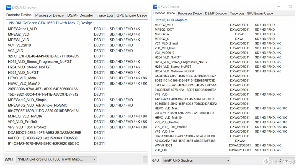The image size is (299, 168).
Task: Select the MPEG2_IDCT row
Action: [x=215, y=30]
